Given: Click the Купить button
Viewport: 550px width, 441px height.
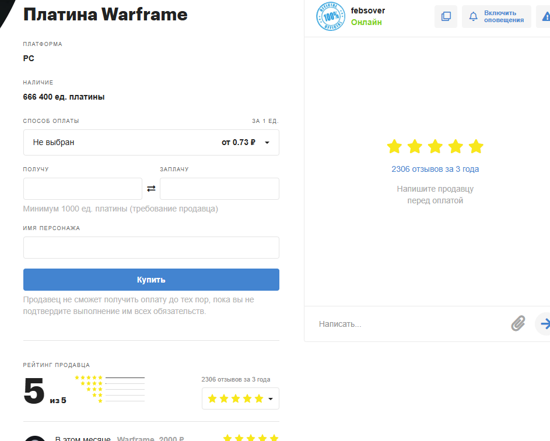Looking at the screenshot, I should [151, 280].
